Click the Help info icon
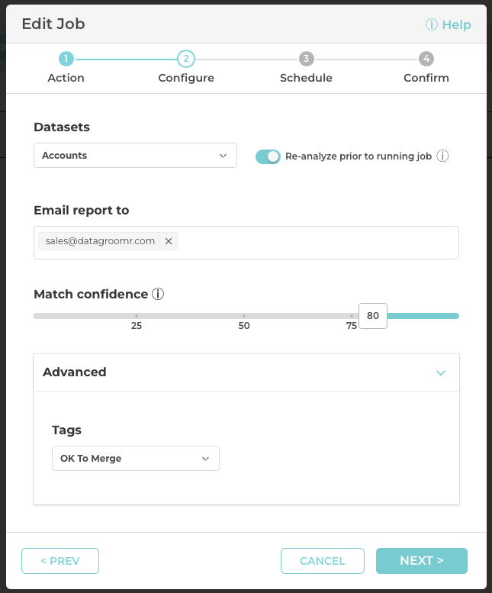 [x=432, y=24]
